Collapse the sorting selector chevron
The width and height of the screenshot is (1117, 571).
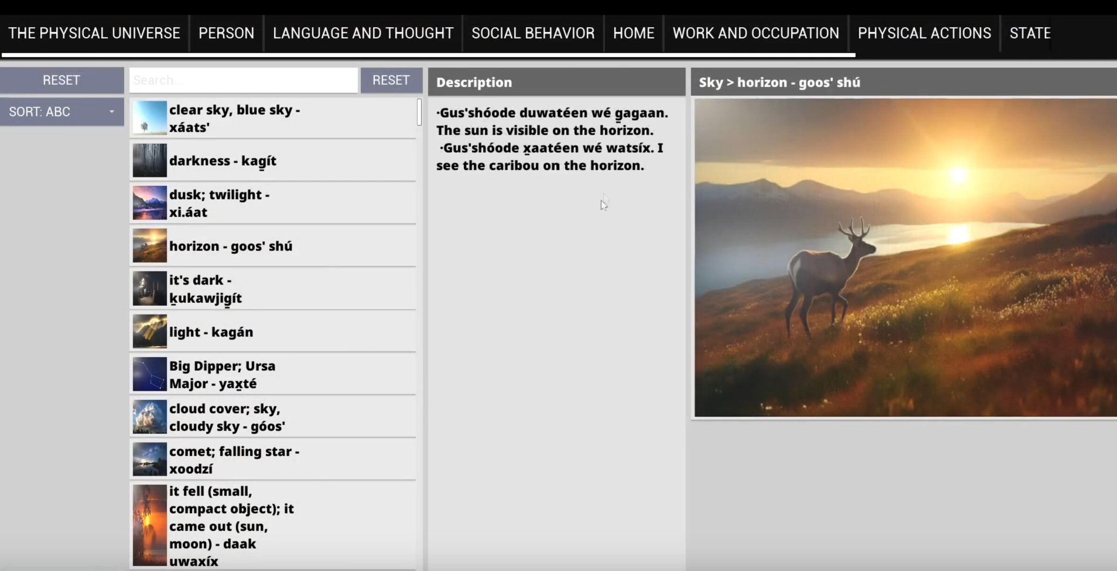pos(112,112)
